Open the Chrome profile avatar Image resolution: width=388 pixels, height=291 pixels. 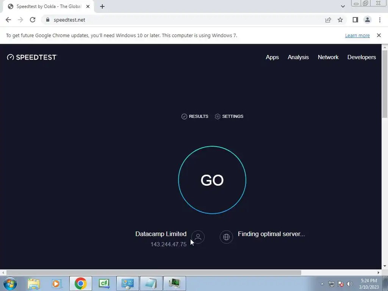(x=368, y=20)
